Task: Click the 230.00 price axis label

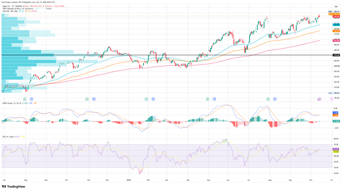Action: 336,77
